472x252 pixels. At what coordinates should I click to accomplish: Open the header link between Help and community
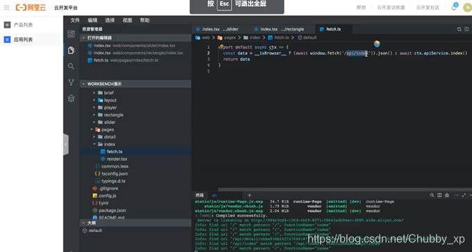pos(391,8)
